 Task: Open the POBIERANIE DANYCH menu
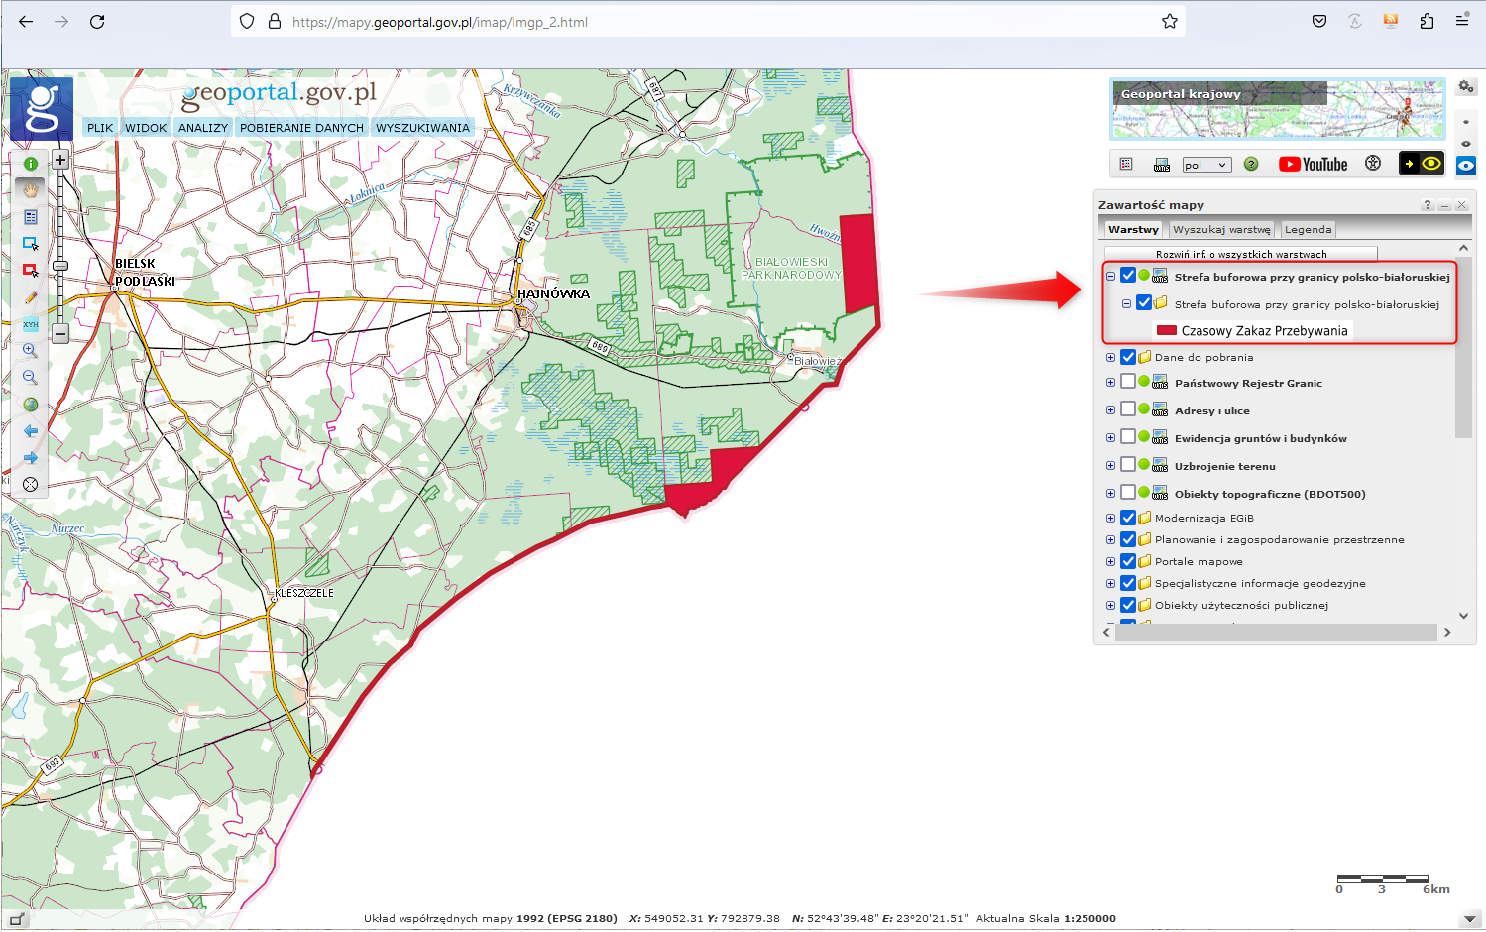301,128
